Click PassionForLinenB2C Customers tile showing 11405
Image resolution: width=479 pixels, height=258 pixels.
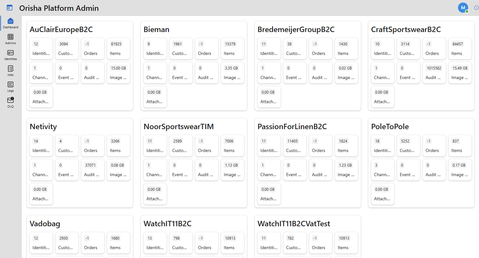tap(294, 146)
